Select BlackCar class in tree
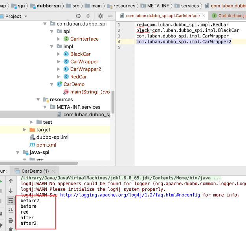Image resolution: width=246 pixels, height=231 pixels. 80,54
